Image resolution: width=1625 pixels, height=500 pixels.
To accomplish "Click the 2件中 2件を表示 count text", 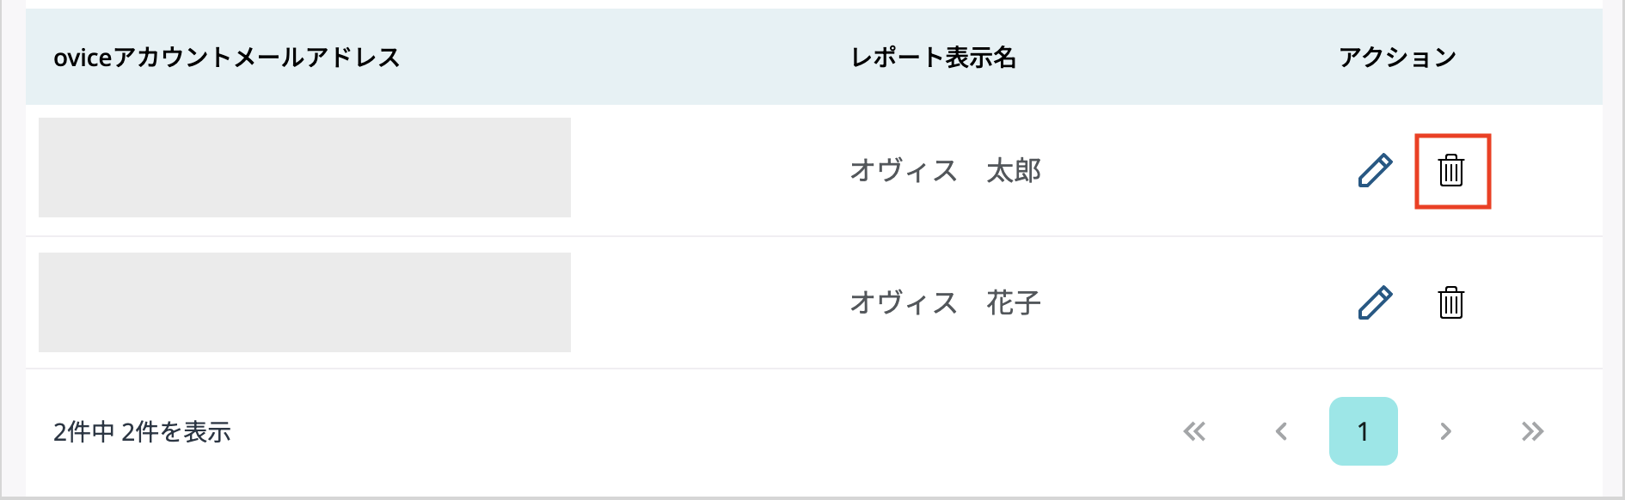I will [x=142, y=431].
